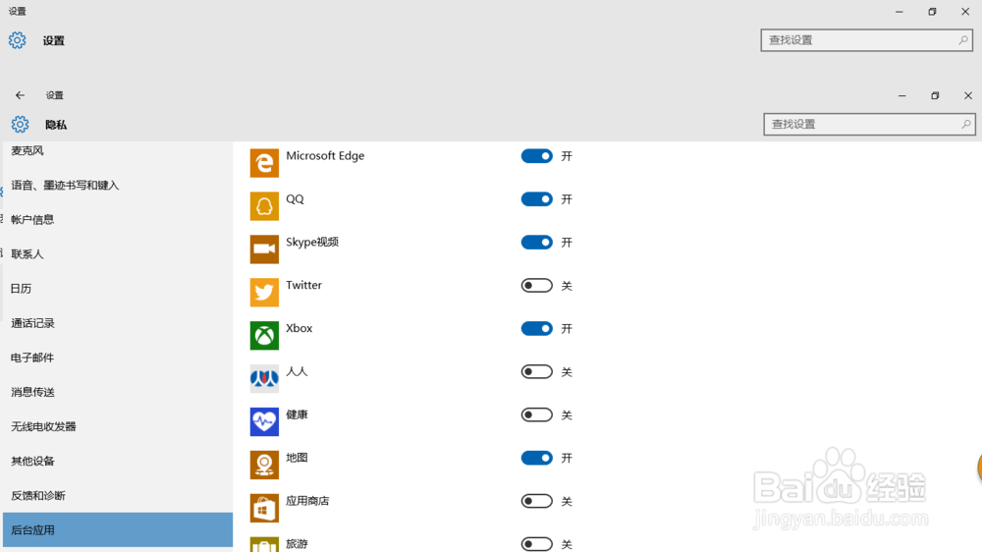The width and height of the screenshot is (982, 552).
Task: Click the Skype视频 camera icon
Action: point(264,249)
